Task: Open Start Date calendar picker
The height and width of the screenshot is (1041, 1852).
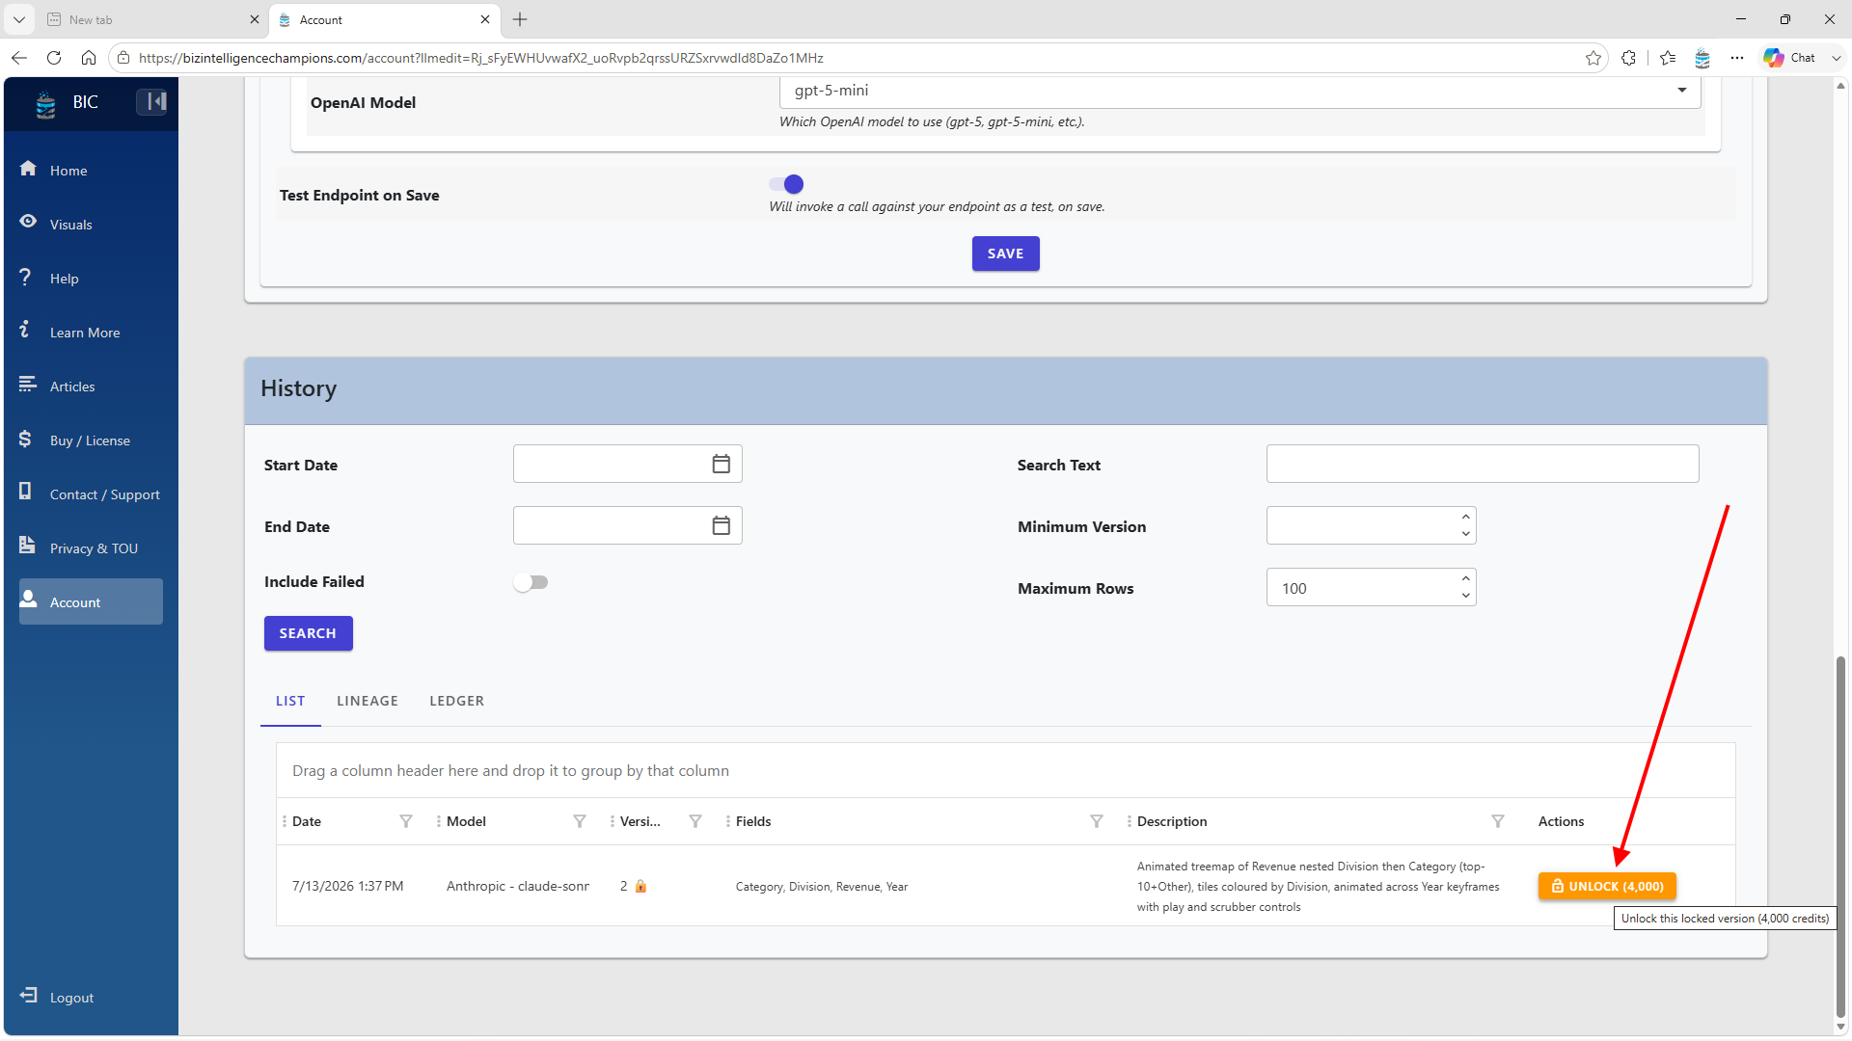Action: click(x=721, y=464)
